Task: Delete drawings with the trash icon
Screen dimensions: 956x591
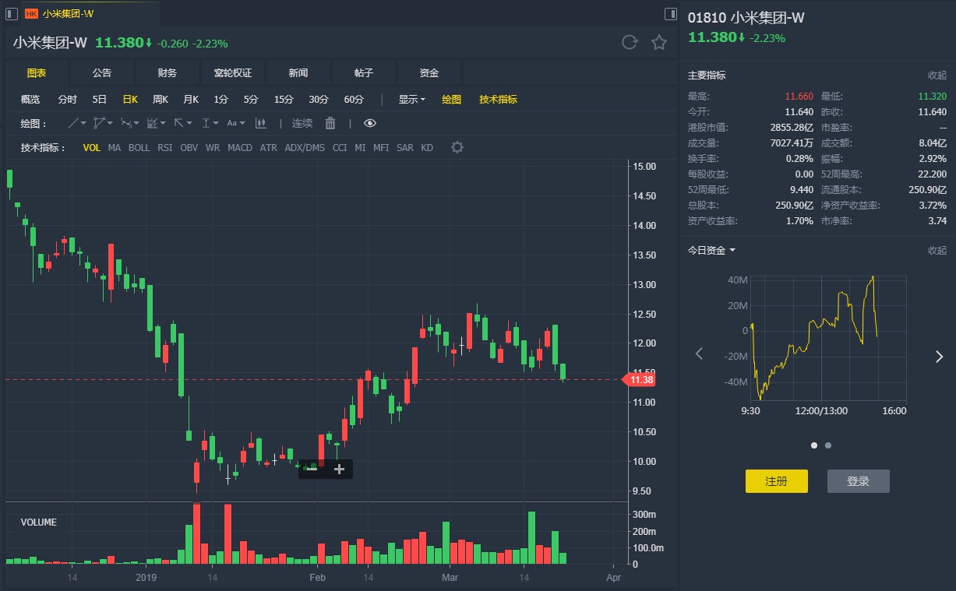Action: pos(330,123)
